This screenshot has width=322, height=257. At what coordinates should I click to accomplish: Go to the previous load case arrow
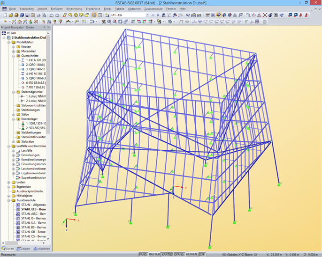(x=153, y=15)
